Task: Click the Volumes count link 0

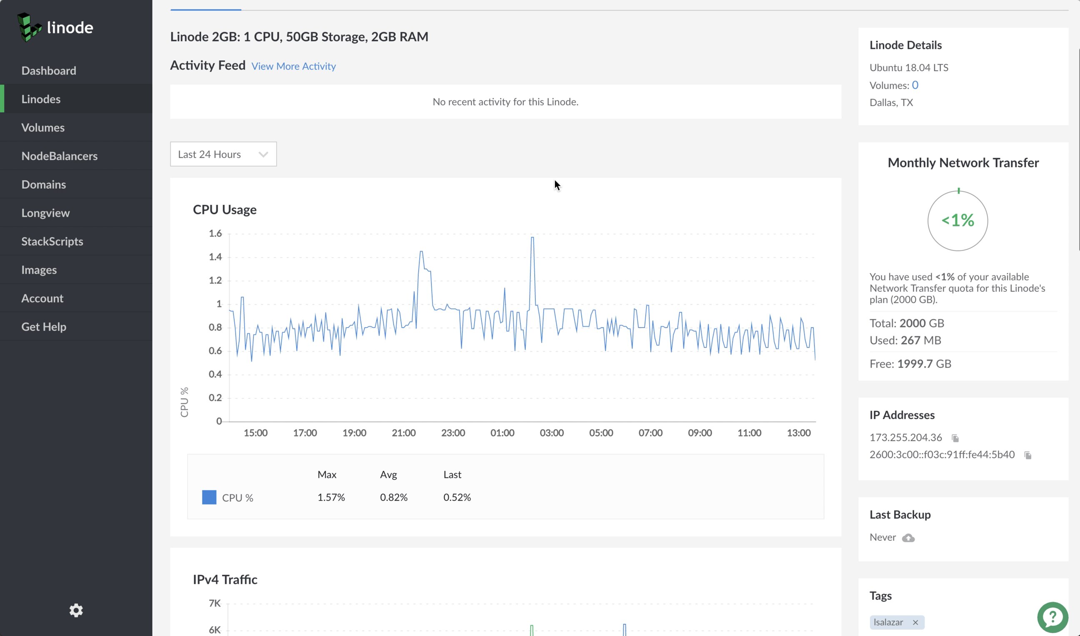Action: coord(915,85)
